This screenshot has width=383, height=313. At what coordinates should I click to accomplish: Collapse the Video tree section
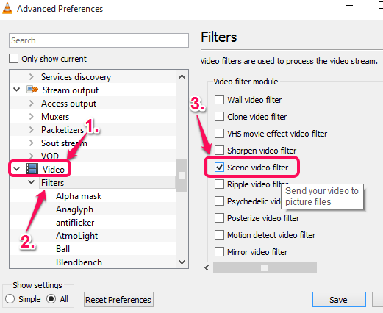pos(17,169)
